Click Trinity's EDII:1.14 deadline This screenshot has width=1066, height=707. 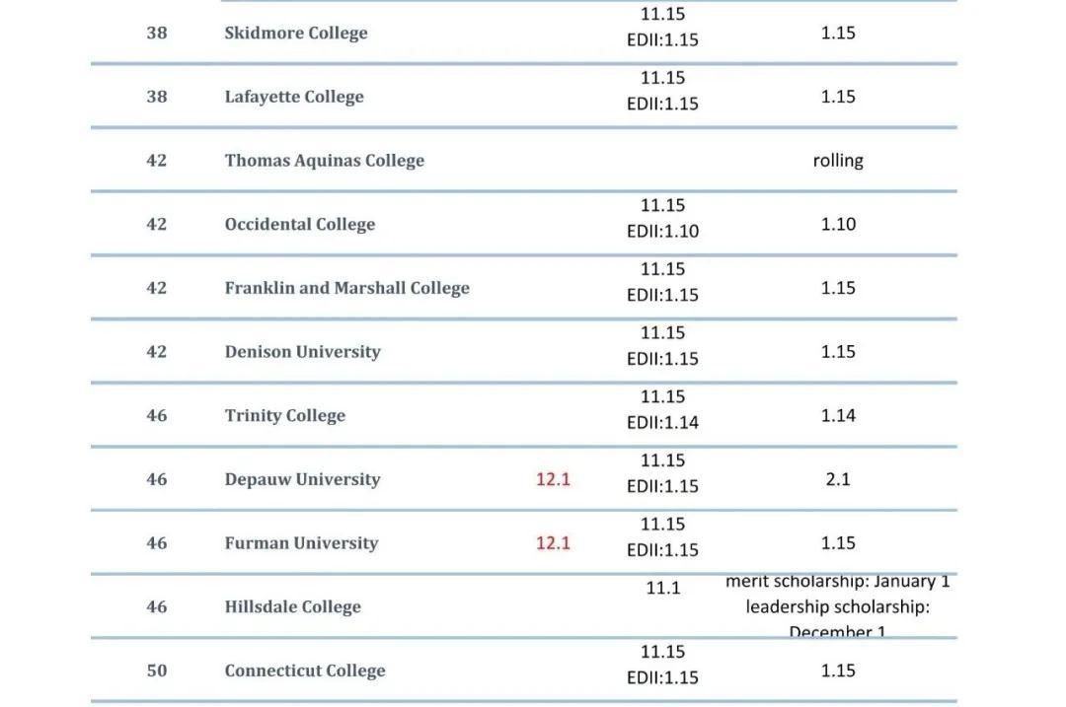(x=662, y=422)
